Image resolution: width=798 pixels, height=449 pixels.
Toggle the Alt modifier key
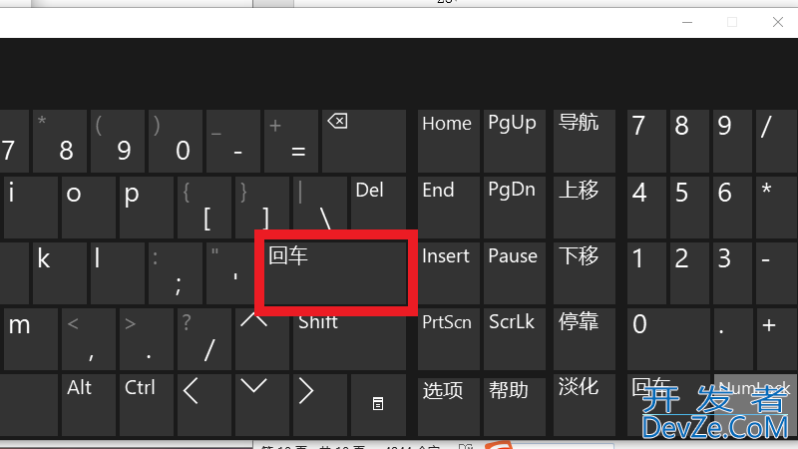pyautogui.click(x=89, y=405)
